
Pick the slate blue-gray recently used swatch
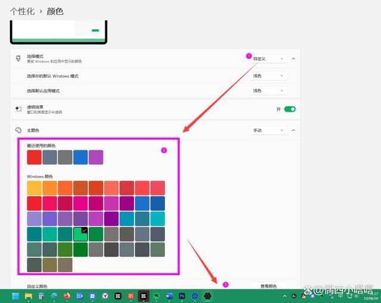coord(49,157)
